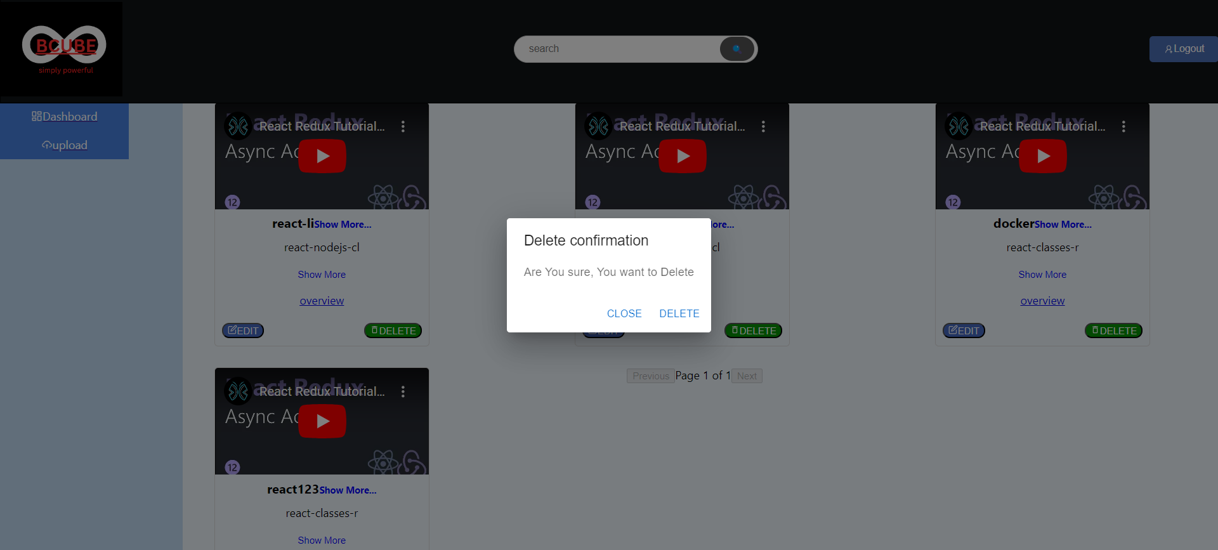
Task: Click the 12 badge on react-li thumbnail
Action: pos(232,202)
